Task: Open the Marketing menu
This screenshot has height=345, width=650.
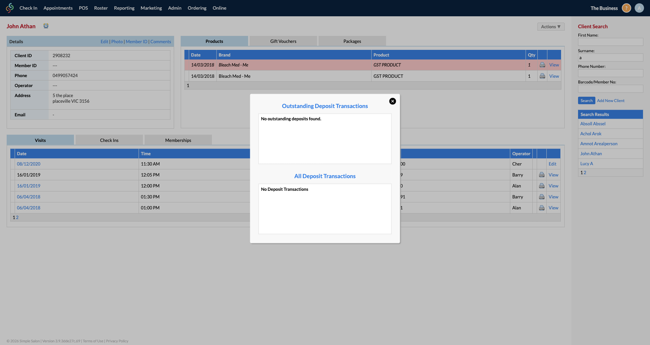Action: point(151,8)
